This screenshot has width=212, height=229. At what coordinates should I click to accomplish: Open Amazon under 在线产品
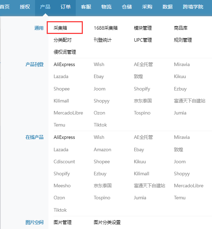tap(102, 149)
